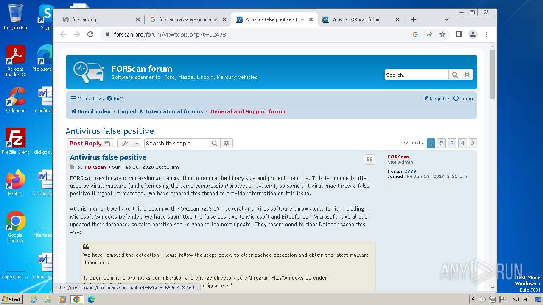Click the 2889 posts count link
543x305 pixels.
[x=410, y=171]
